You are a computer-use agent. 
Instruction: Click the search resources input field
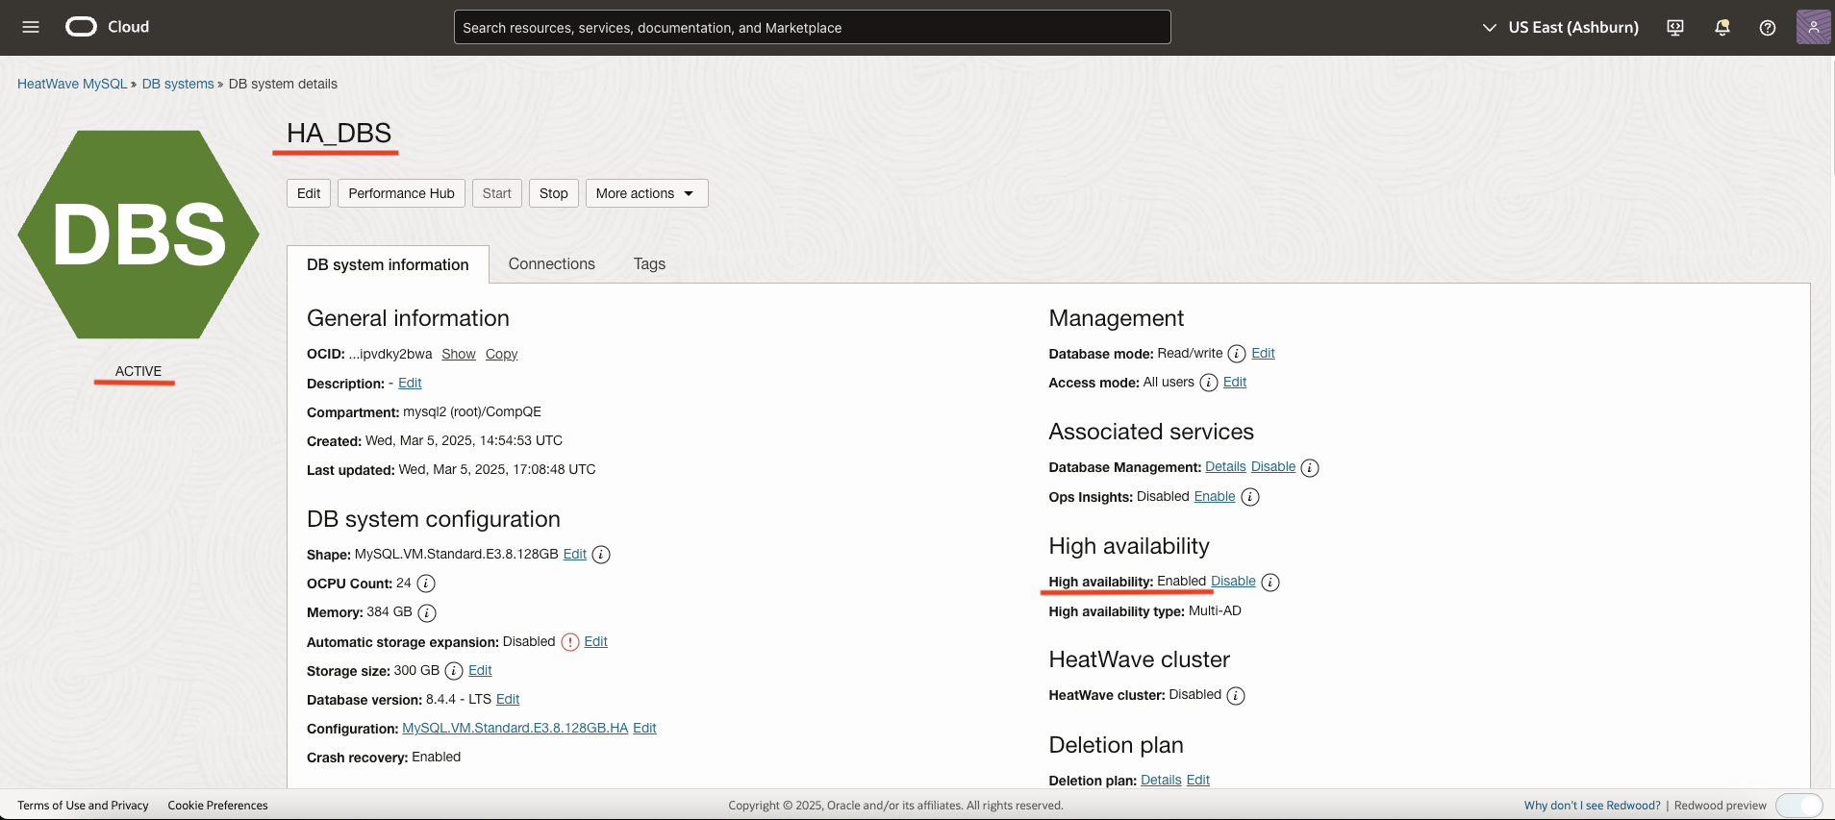tap(812, 28)
